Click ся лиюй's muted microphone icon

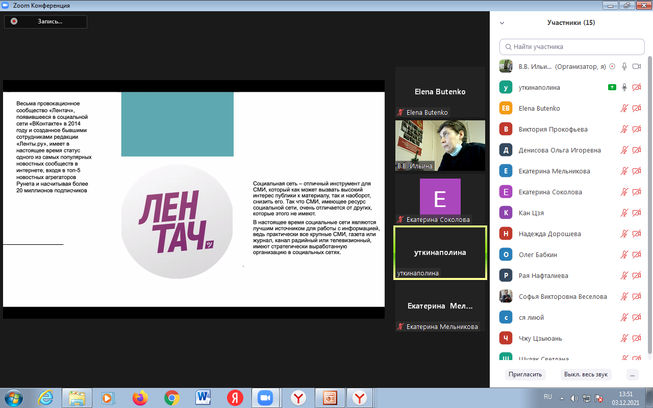tap(624, 317)
